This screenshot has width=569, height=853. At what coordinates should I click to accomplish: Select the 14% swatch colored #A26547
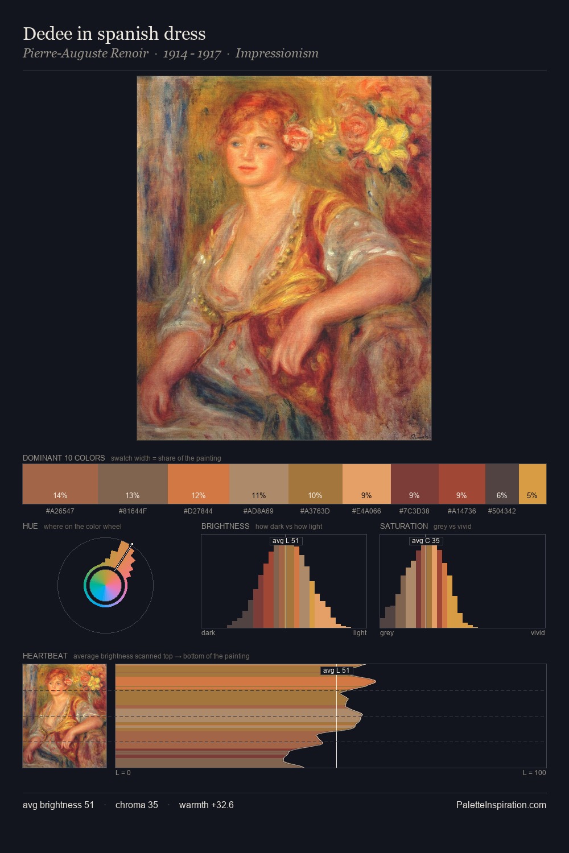tap(60, 484)
